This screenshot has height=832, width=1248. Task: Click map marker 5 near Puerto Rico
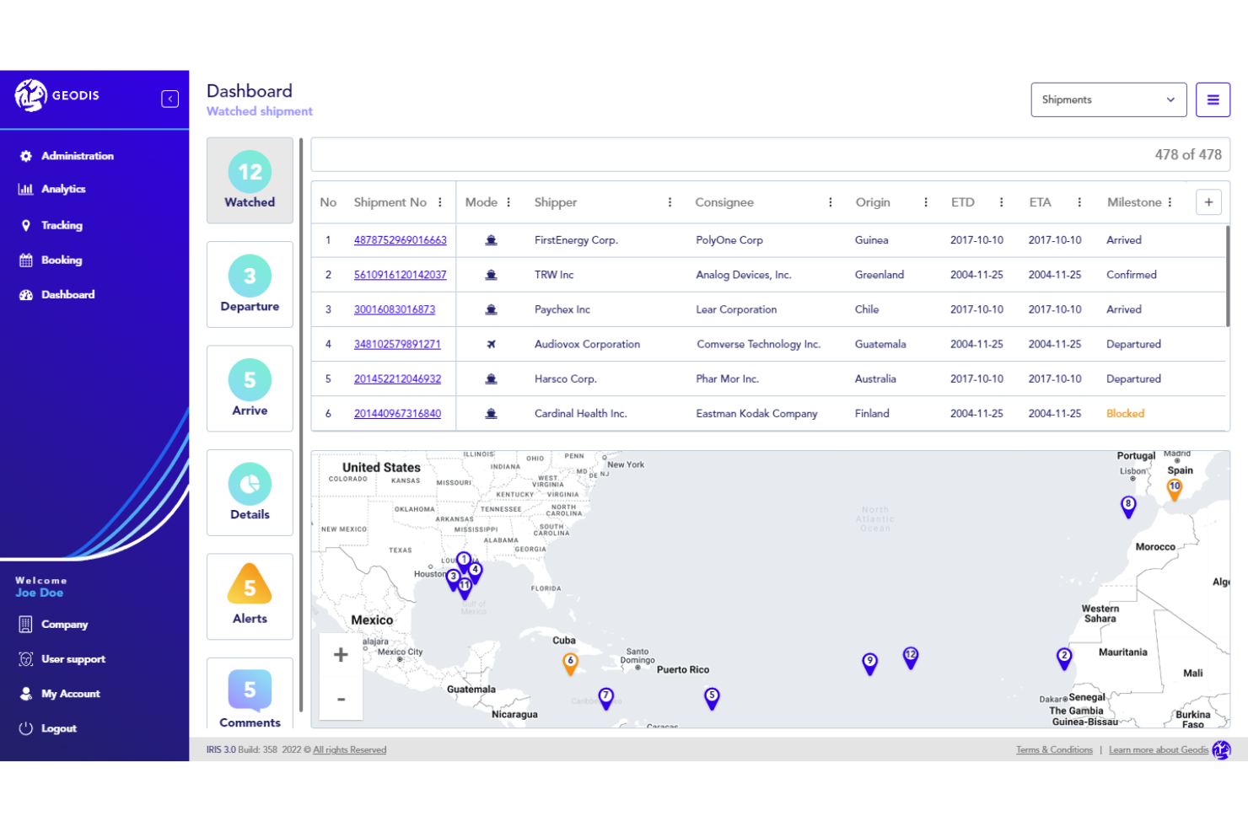click(712, 698)
